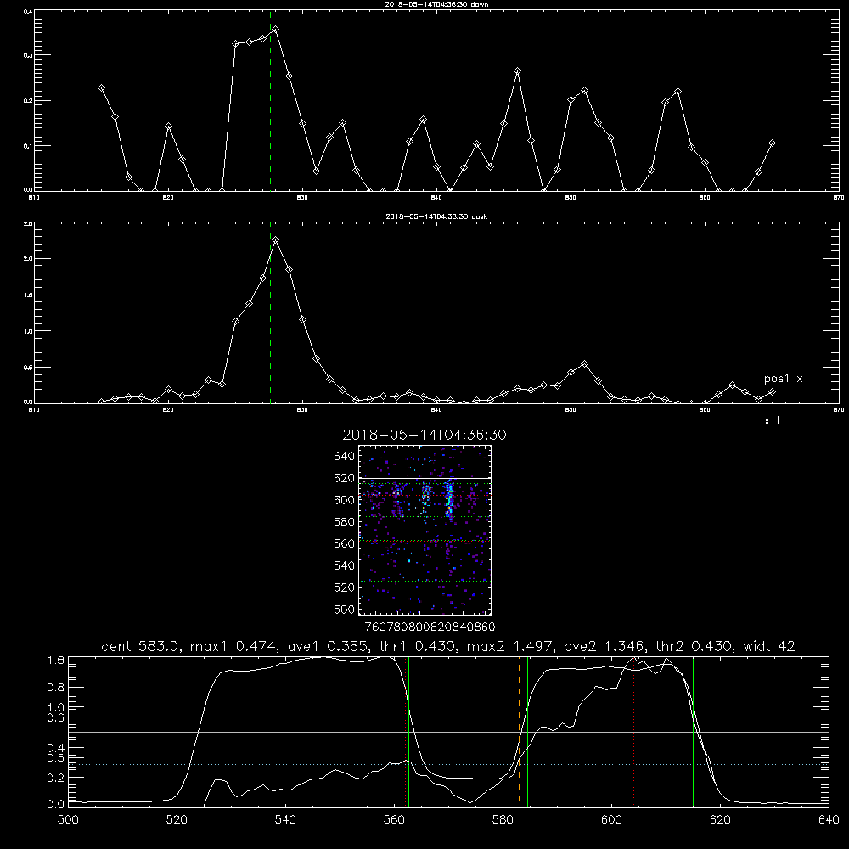Image resolution: width=849 pixels, height=849 pixels.
Task: Click "cent 583.0" in the statistics line
Action: tap(143, 646)
